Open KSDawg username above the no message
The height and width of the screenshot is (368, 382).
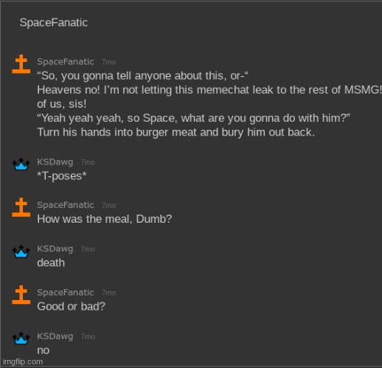click(55, 336)
